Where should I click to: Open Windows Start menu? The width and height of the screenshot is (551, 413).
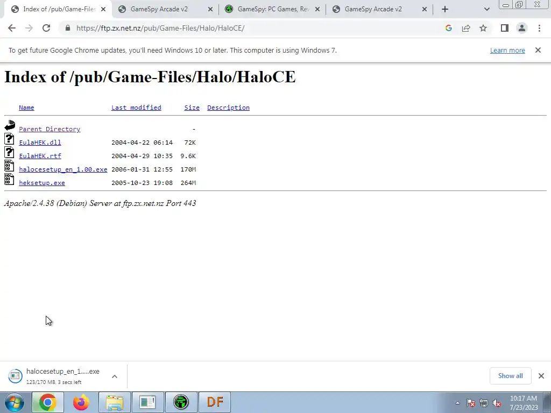tap(15, 402)
